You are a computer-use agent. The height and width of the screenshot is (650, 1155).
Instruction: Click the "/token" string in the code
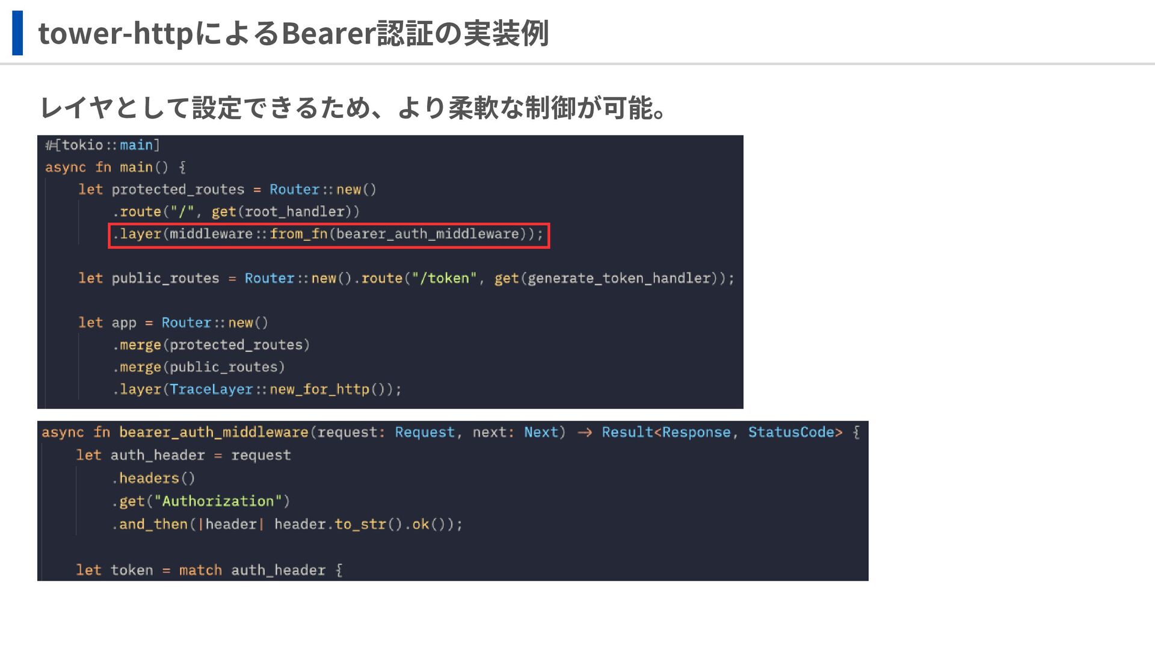(444, 278)
